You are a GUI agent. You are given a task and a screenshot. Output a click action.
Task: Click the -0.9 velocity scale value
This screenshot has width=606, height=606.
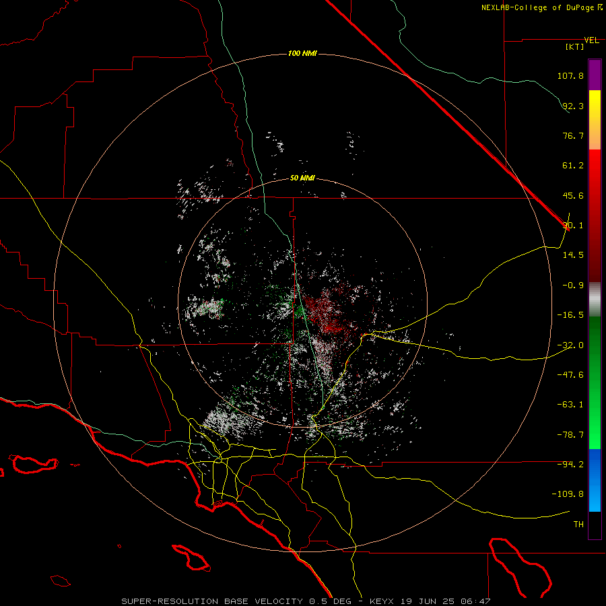tap(573, 285)
